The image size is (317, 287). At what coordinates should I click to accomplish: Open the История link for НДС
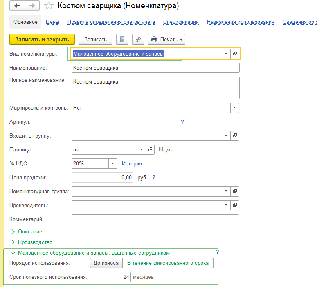(132, 163)
